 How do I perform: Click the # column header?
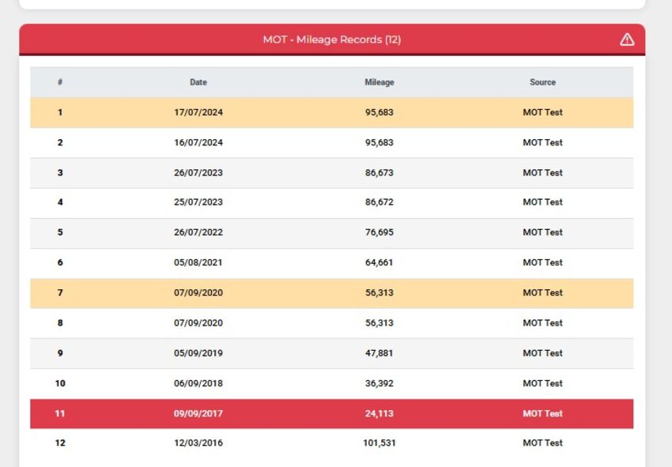[x=60, y=82]
